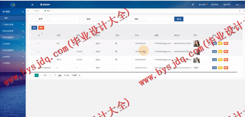
Task: Open the photo thumbnail for 姓名3
Action: pos(197,60)
